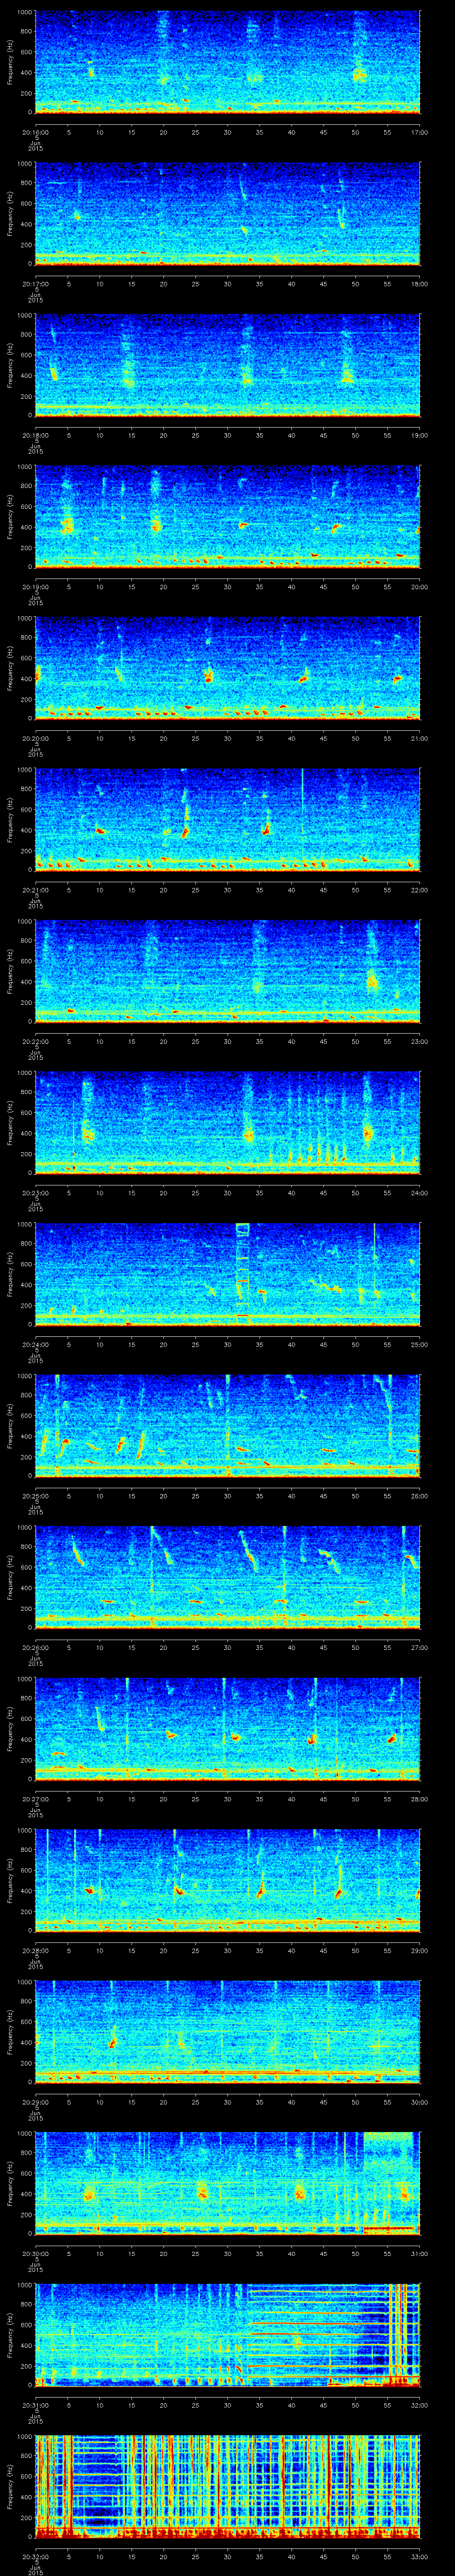Viewport: 455px width, 2576px height.
Task: Click the 19:00 end time label
Action: tap(420, 435)
